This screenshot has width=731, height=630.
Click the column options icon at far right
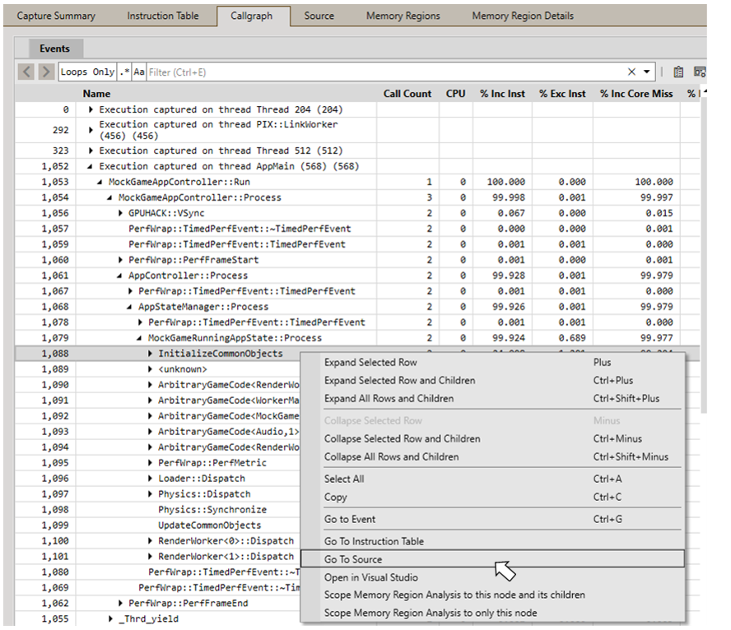pyautogui.click(x=700, y=72)
